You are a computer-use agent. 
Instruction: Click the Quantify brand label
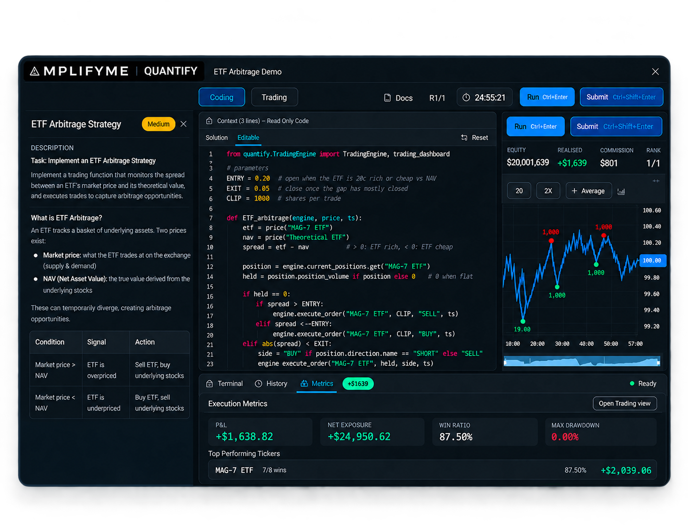[171, 71]
